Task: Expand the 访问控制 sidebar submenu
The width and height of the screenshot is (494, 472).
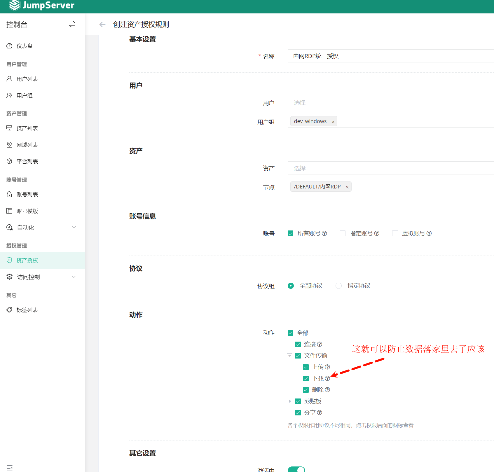Action: (74, 277)
